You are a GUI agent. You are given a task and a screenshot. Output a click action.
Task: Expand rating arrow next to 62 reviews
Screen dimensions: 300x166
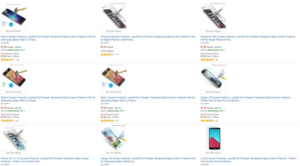(x=214, y=121)
